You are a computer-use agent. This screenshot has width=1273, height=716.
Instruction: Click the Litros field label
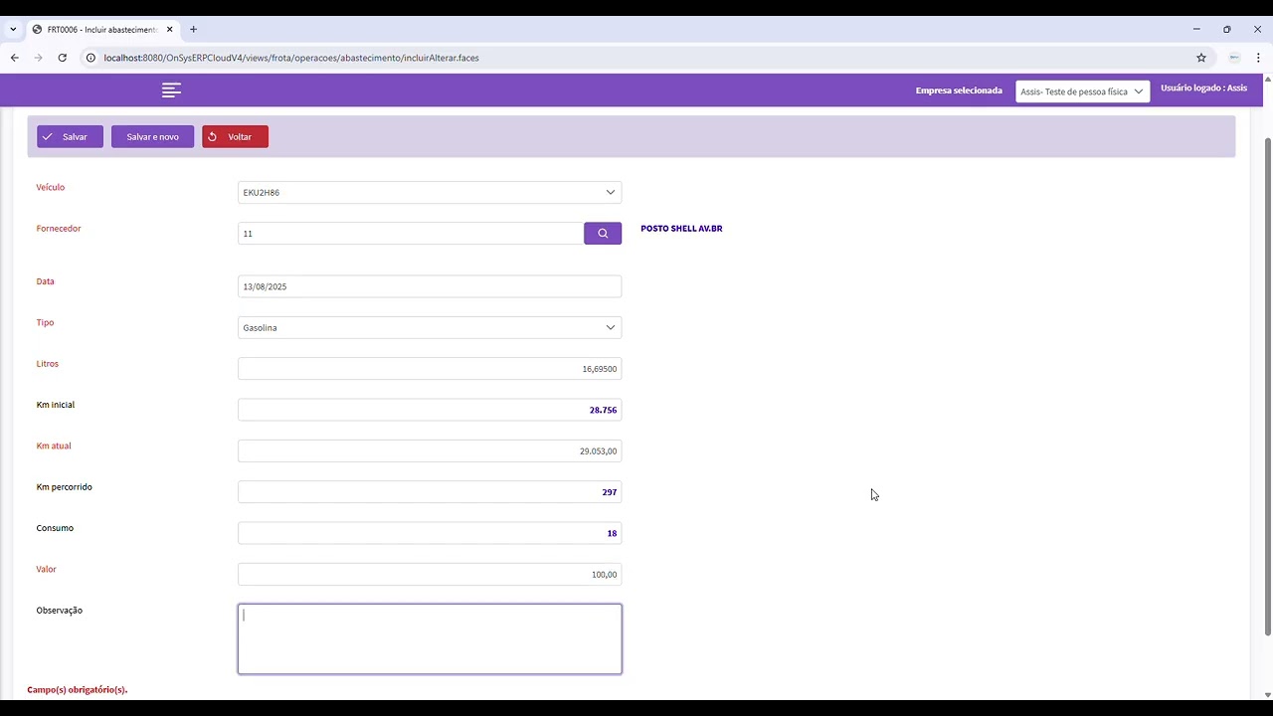click(48, 364)
